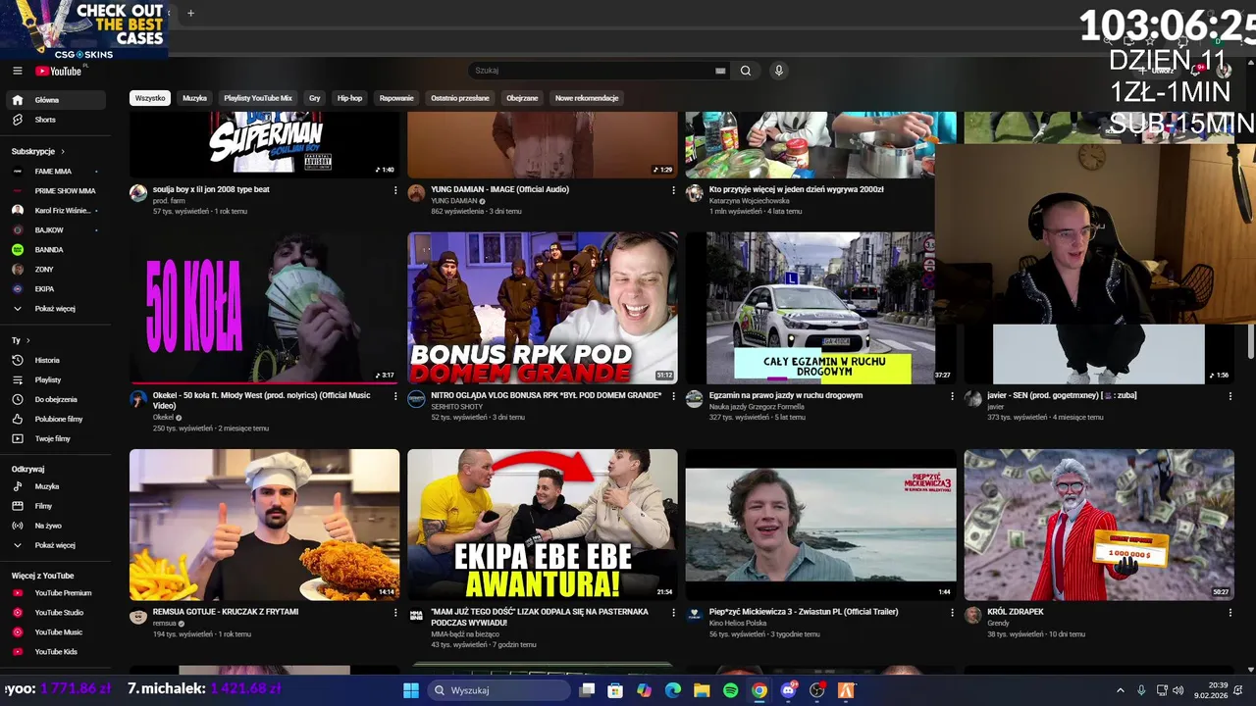Select the Hip-hop filter chip
Screen dimensions: 1256x706
(x=349, y=98)
